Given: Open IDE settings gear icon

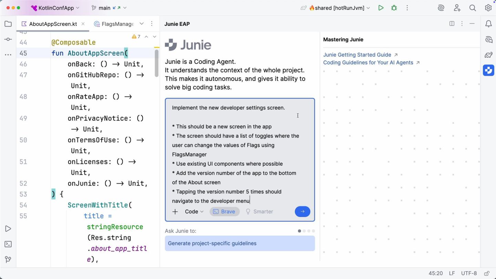Looking at the screenshot, I should click(488, 8).
